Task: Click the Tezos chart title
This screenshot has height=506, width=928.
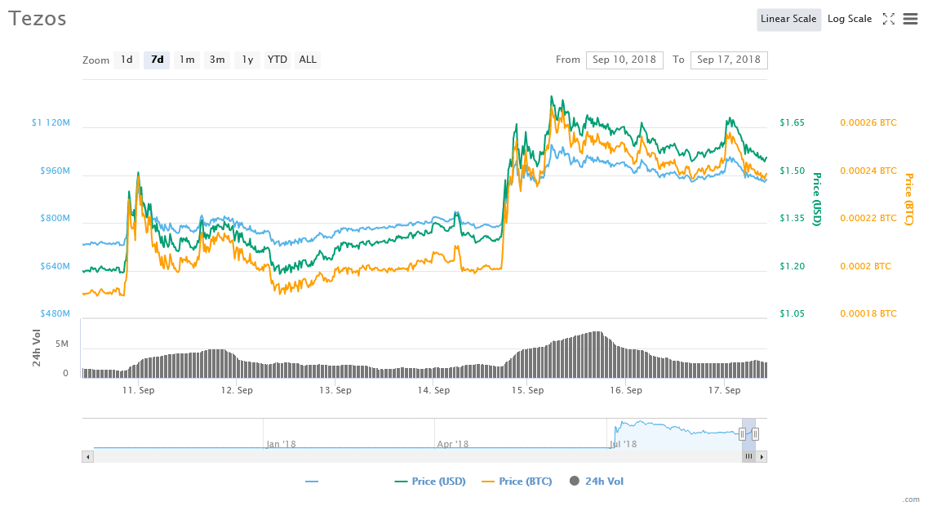Action: 37,18
